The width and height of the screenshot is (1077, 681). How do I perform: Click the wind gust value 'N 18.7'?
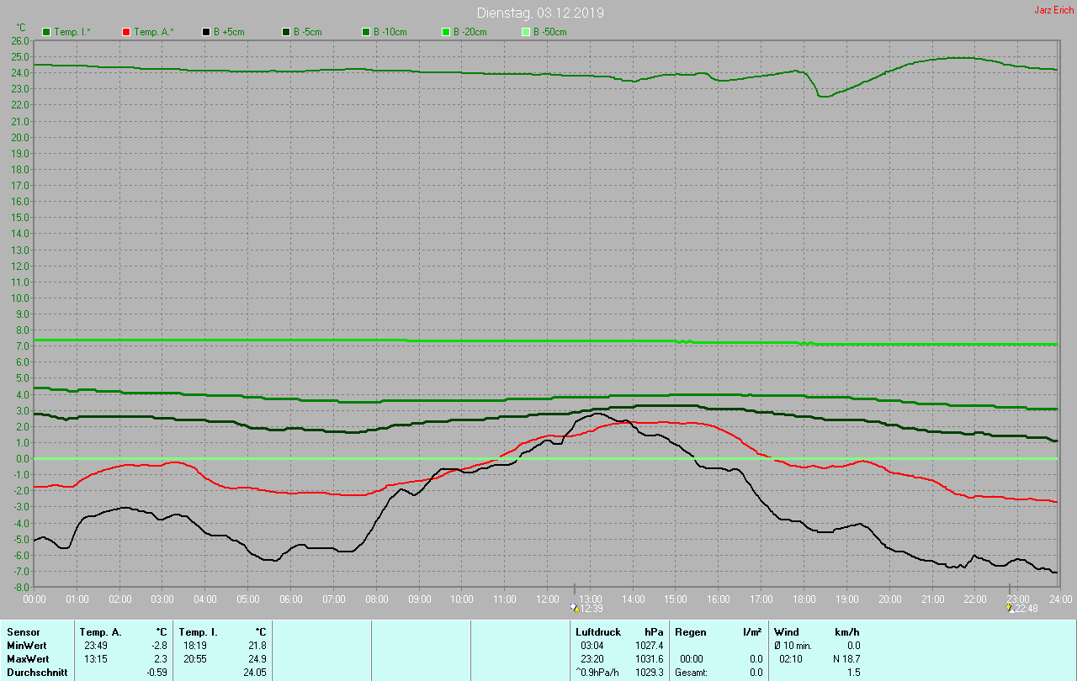point(846,658)
